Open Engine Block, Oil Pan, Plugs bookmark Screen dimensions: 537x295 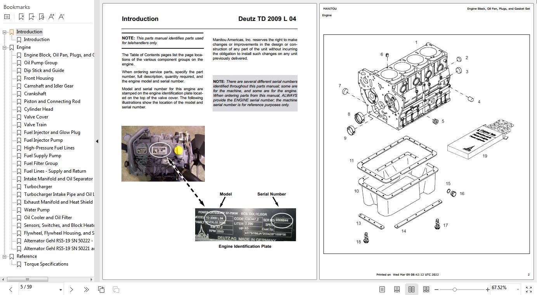[59, 55]
